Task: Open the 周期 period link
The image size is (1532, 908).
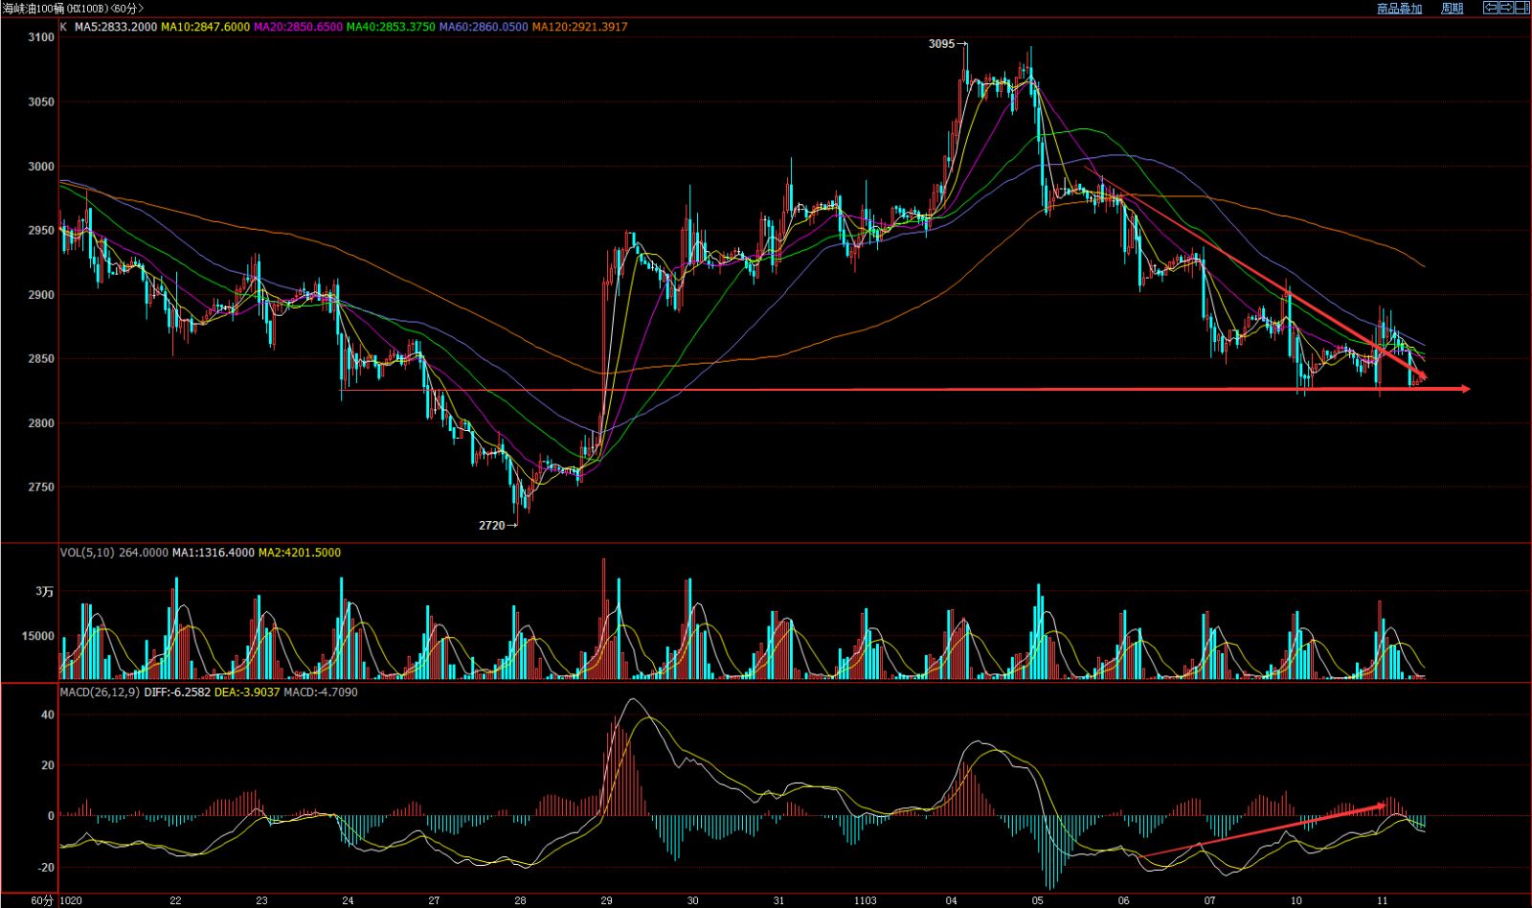Action: (1453, 9)
